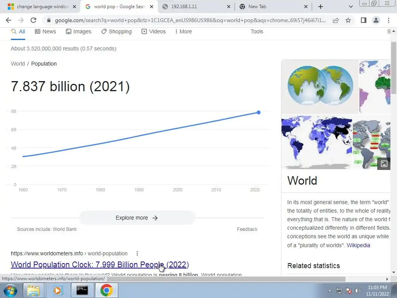The image size is (397, 298).
Task: Click the address bar URL
Action: pyautogui.click(x=190, y=20)
